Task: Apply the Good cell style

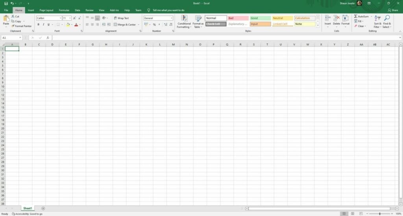Action: tap(260, 18)
